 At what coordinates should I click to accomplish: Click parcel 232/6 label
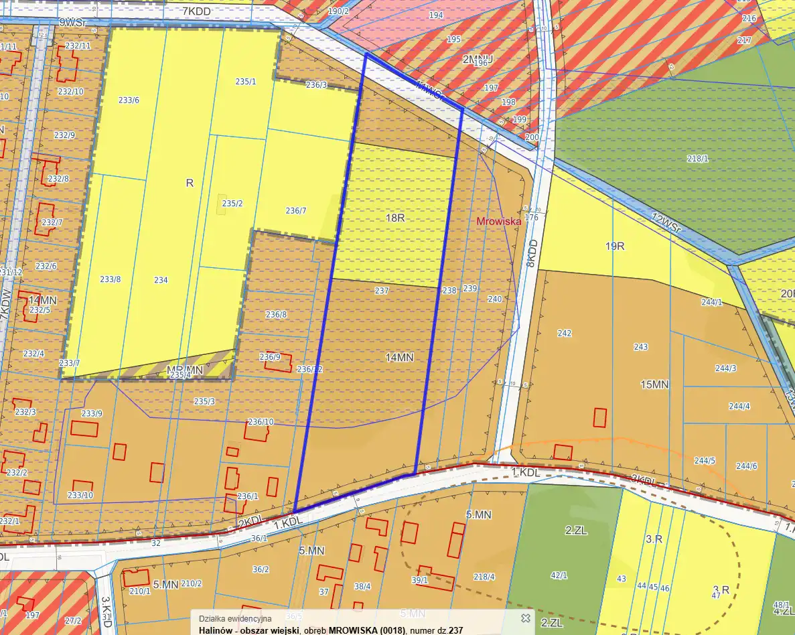pyautogui.click(x=46, y=266)
